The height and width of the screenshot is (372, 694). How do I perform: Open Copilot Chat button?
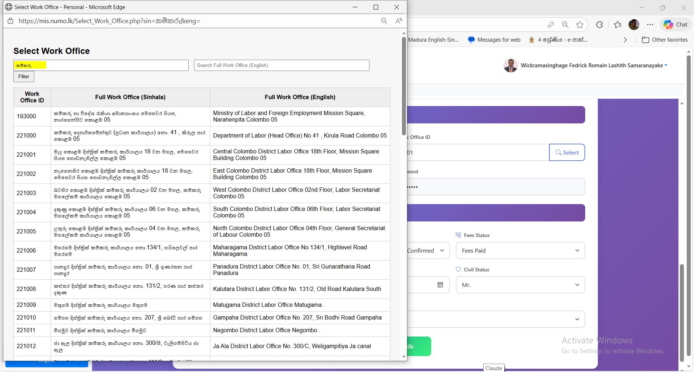point(675,25)
